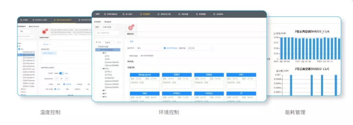This screenshot has width=353, height=125.
Task: Toggle the close/open switch under real time control
Action: 61,73
